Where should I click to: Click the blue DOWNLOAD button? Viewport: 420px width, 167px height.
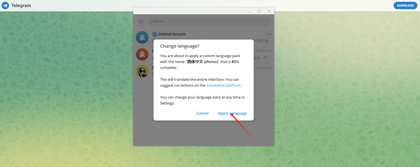pyautogui.click(x=405, y=5)
